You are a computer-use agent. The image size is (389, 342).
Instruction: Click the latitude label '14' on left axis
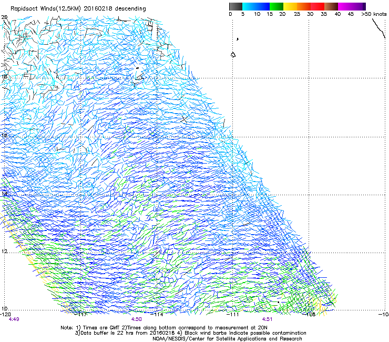tap(4, 194)
